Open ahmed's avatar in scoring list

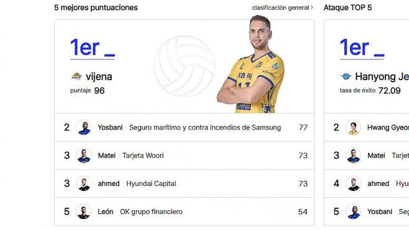tap(84, 184)
